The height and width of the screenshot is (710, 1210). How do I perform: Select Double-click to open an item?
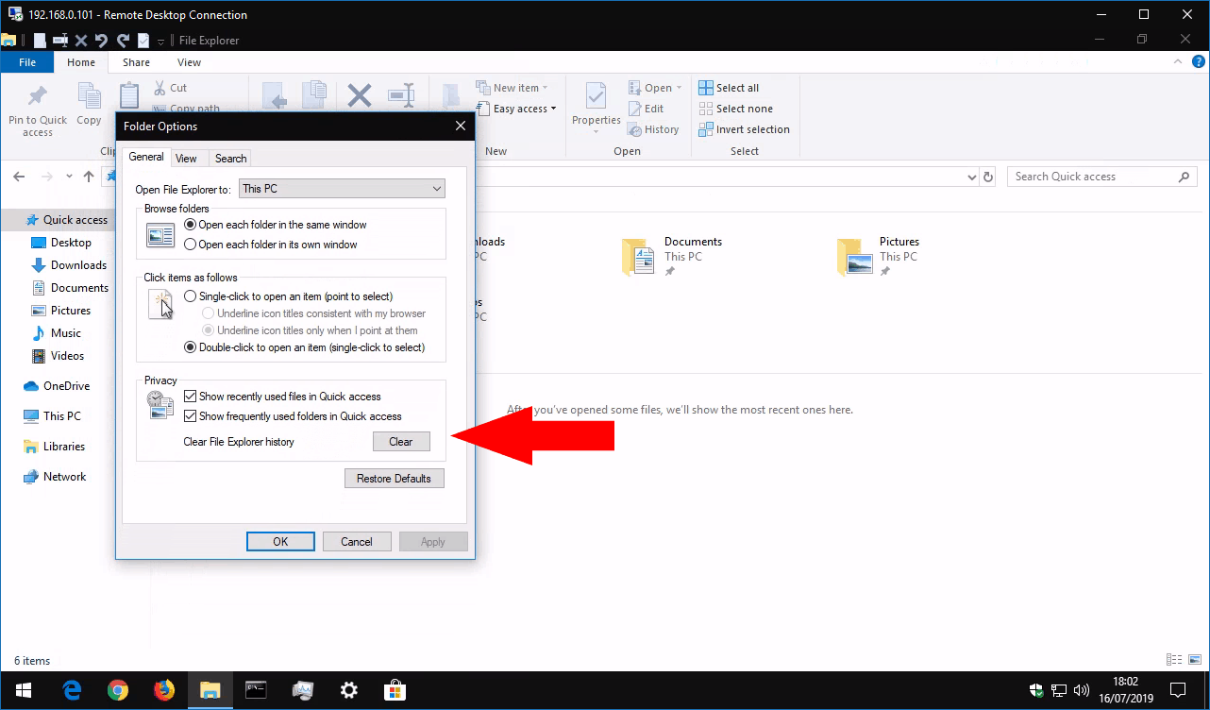[191, 347]
